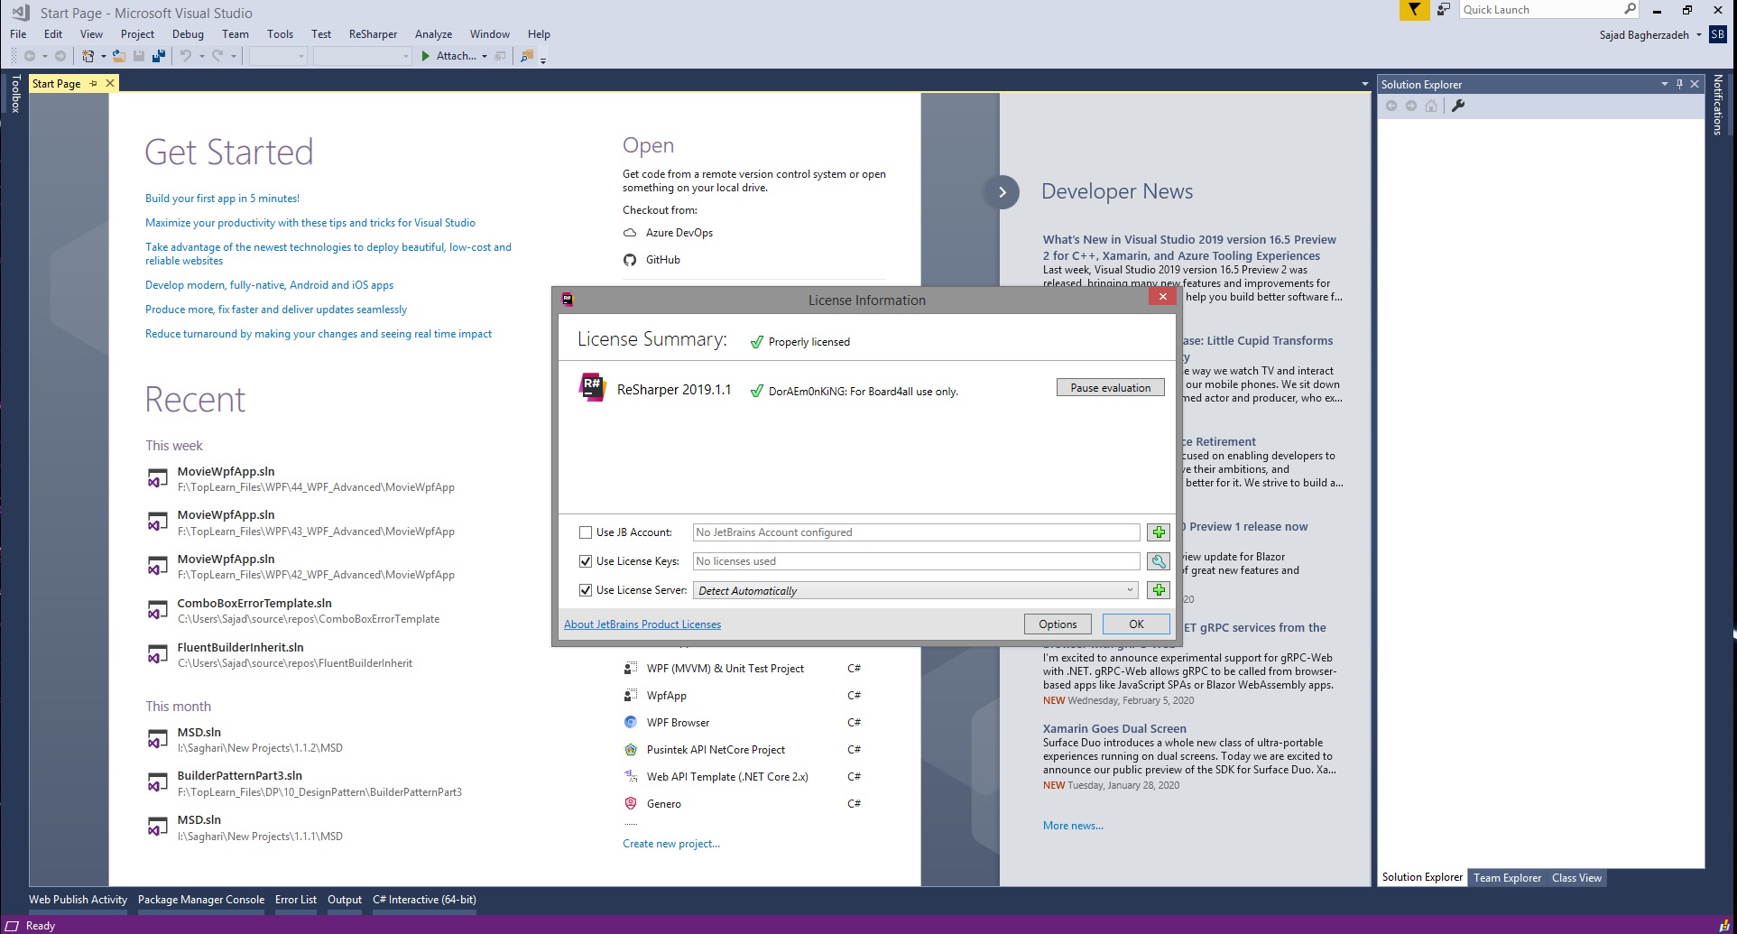Click the GitHub checkout icon
This screenshot has height=934, width=1737.
point(630,260)
